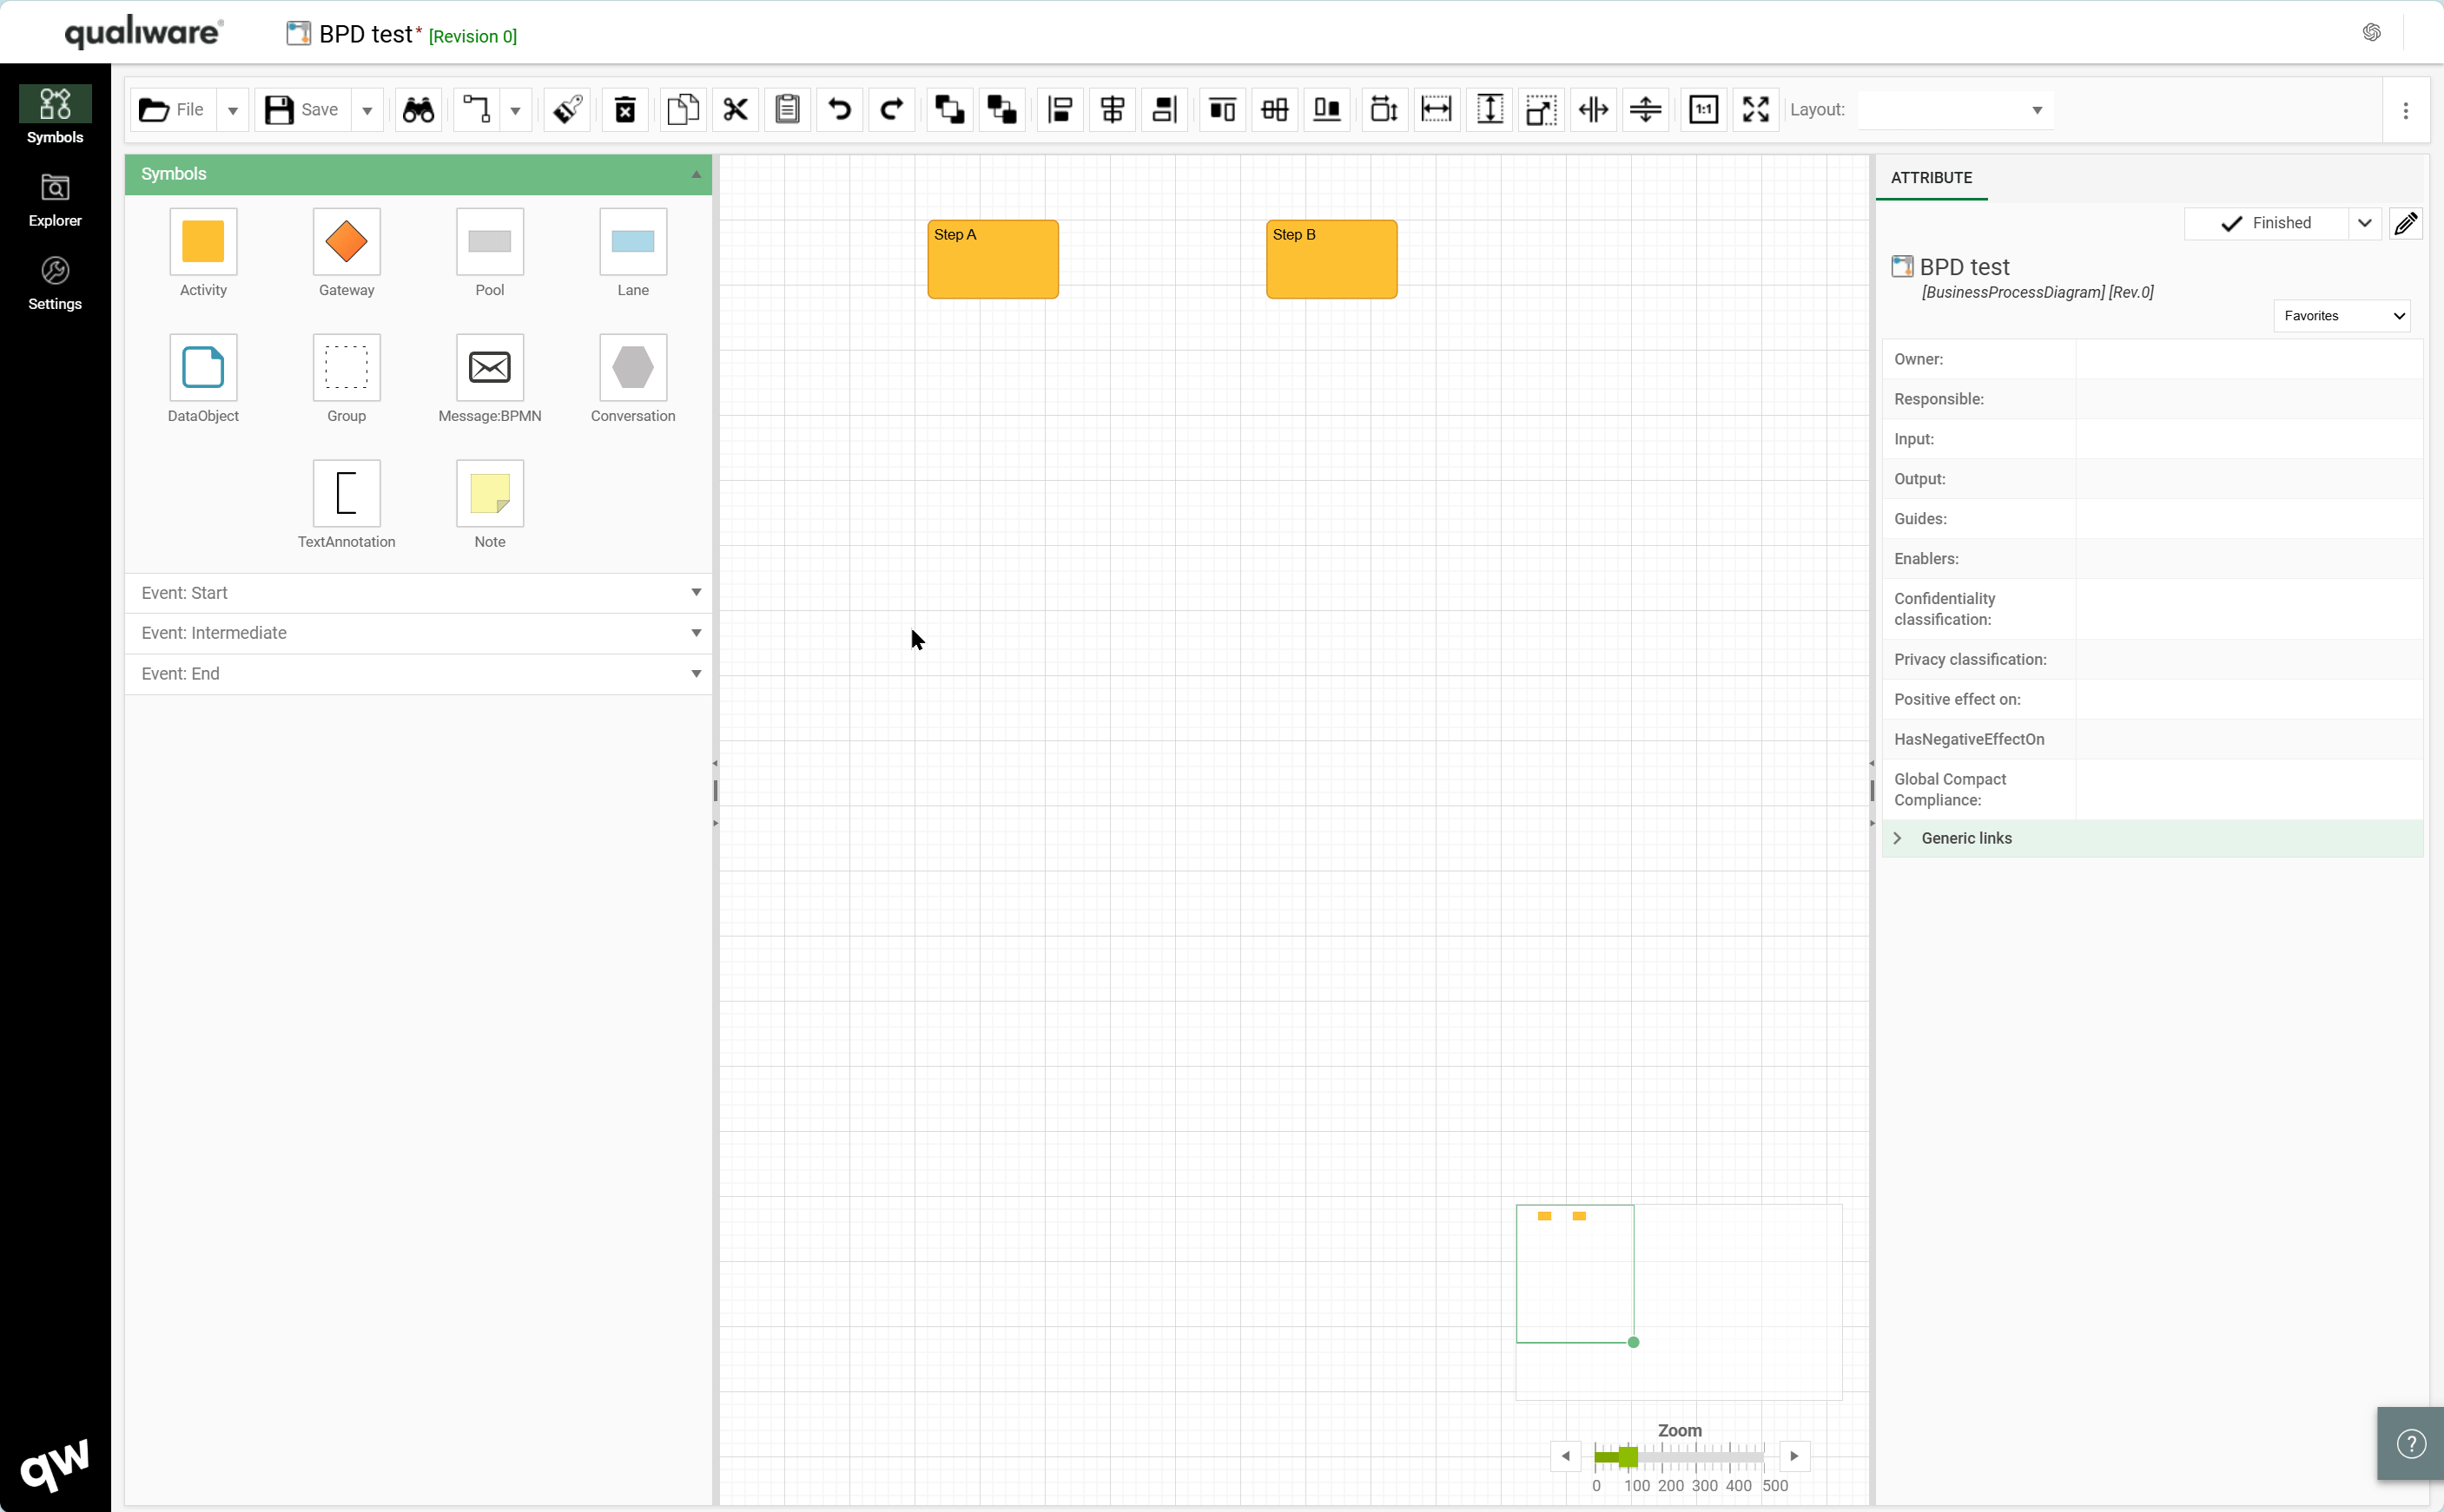Select the ATTRIBUTE tab
Viewport: 2444px width, 1512px height.
pyautogui.click(x=1931, y=178)
